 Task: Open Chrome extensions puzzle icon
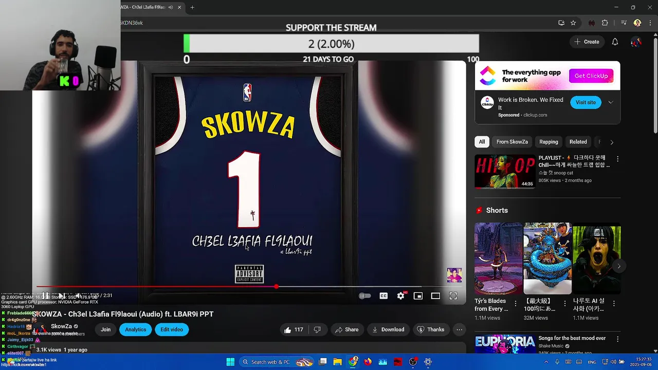click(x=605, y=23)
